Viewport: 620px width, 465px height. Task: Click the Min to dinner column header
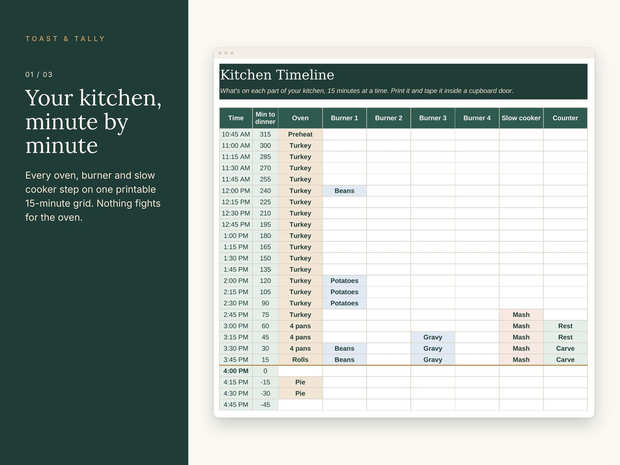click(x=265, y=118)
